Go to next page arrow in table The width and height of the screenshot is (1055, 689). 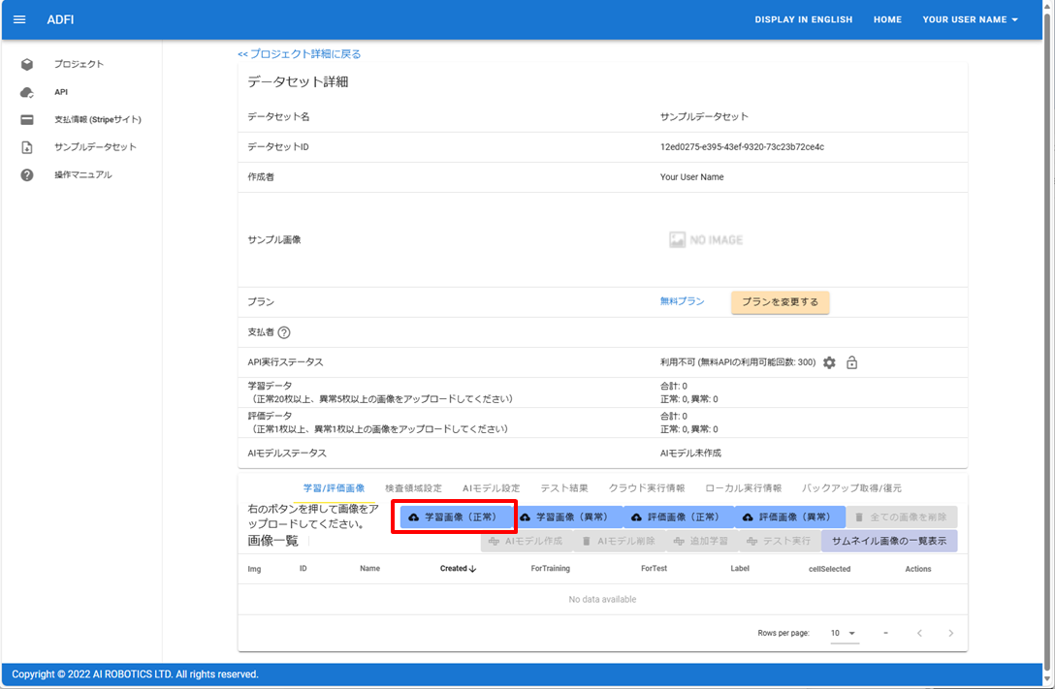coord(950,633)
